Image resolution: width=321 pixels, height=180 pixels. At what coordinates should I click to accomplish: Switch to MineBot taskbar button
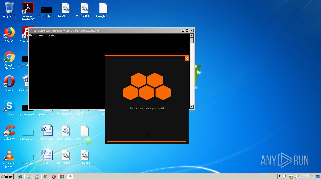tap(71, 177)
